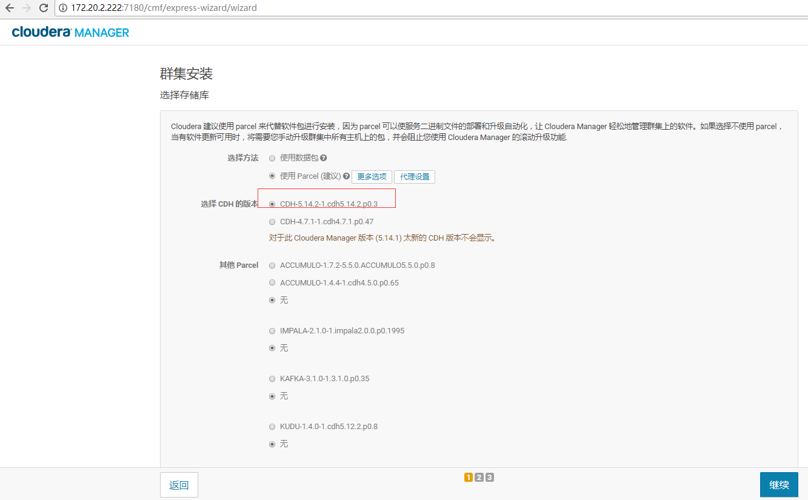The height and width of the screenshot is (500, 808).
Task: Choose CDH-5.14.2-1.cdh5.14.2.p0.3 version
Action: (x=272, y=204)
